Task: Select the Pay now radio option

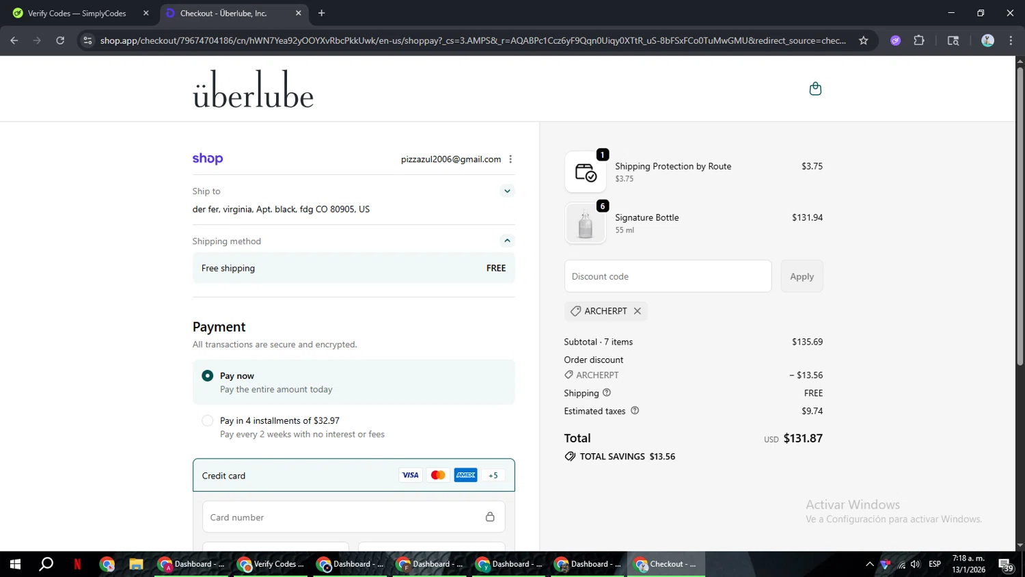Action: [x=208, y=376]
